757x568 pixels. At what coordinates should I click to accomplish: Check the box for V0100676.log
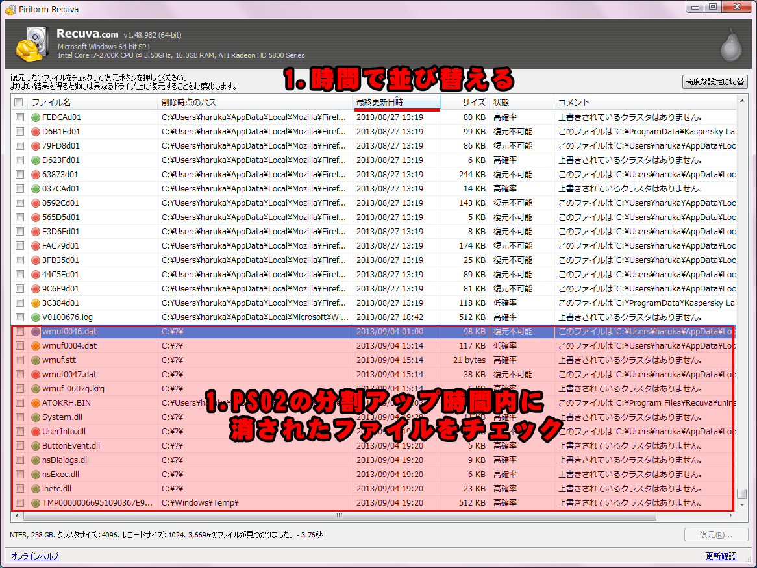[19, 317]
